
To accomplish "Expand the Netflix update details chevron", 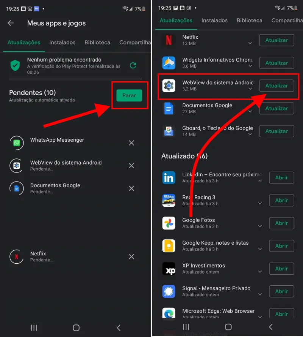I will pyautogui.click(x=250, y=43).
